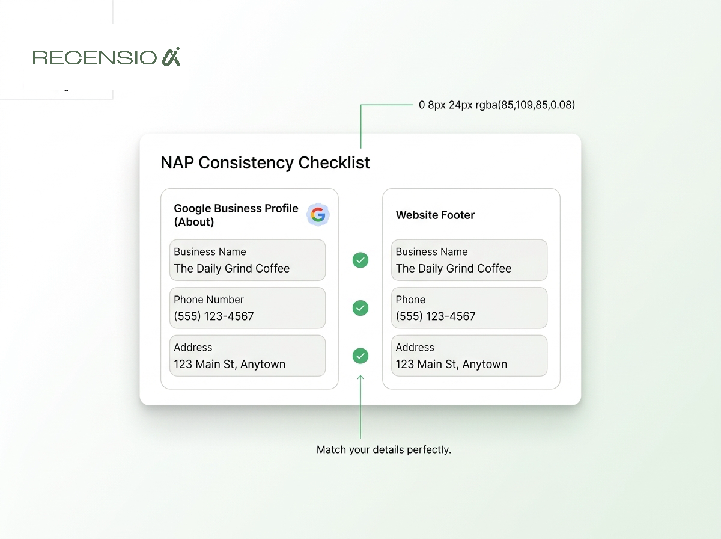
Task: Click the NAP Consistency Checklist heading
Action: 266,162
